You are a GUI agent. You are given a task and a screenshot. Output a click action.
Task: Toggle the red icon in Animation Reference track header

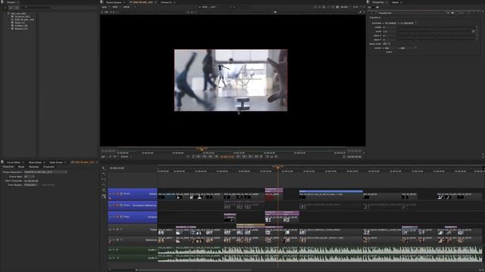click(117, 206)
